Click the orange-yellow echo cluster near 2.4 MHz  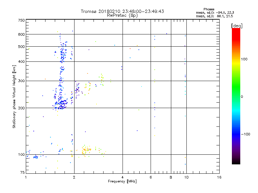pos(86,151)
